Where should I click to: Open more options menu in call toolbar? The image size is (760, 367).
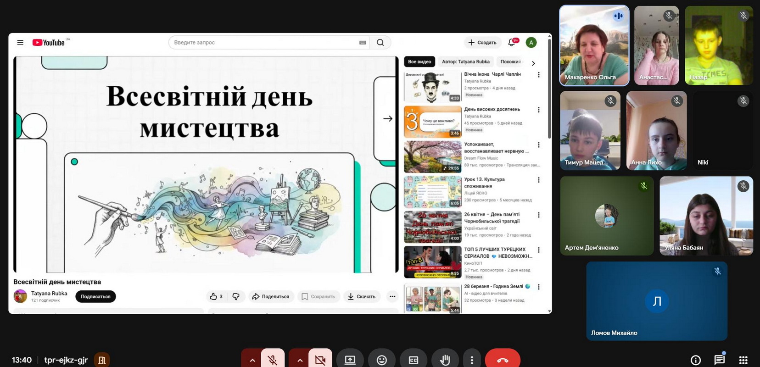tap(471, 360)
